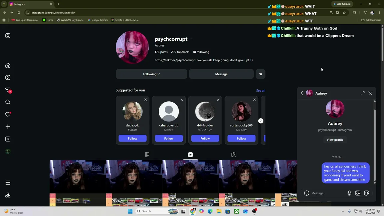Click the Message button on profile
384x216 pixels.
click(x=221, y=74)
